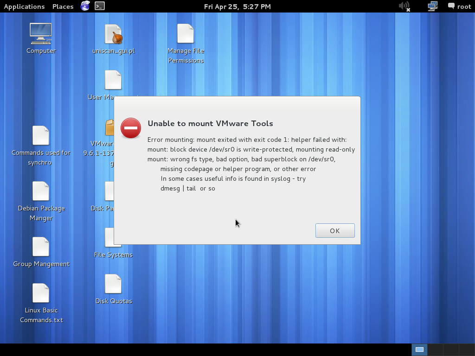Open the muted volume indicator

[x=404, y=6]
